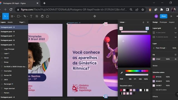This screenshot has height=100, width=178.
Task: Click the Share button
Action: point(164,16)
